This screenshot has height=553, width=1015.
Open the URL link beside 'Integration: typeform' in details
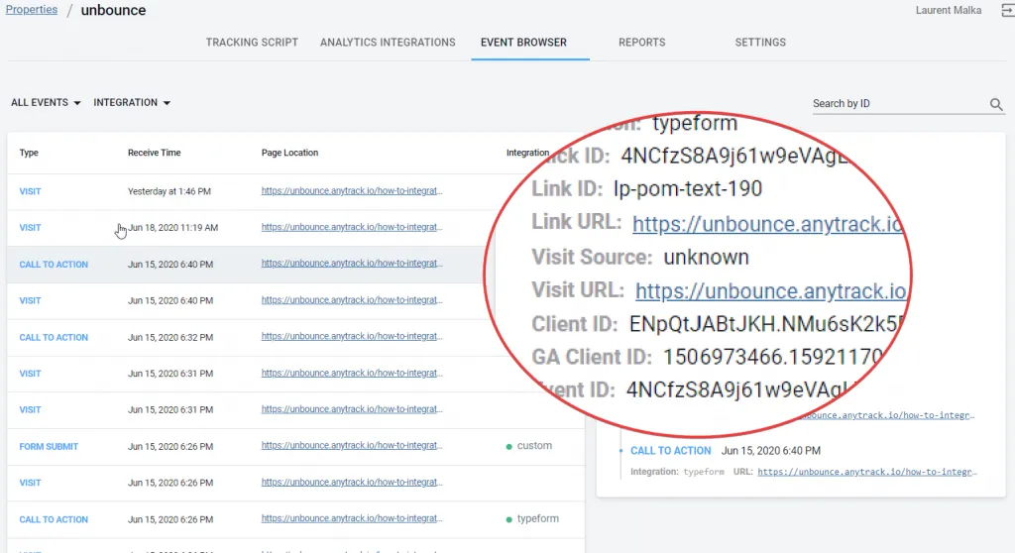tap(866, 472)
